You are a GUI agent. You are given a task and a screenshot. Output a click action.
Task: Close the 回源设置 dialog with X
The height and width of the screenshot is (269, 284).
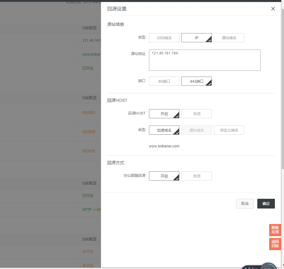pos(273,9)
